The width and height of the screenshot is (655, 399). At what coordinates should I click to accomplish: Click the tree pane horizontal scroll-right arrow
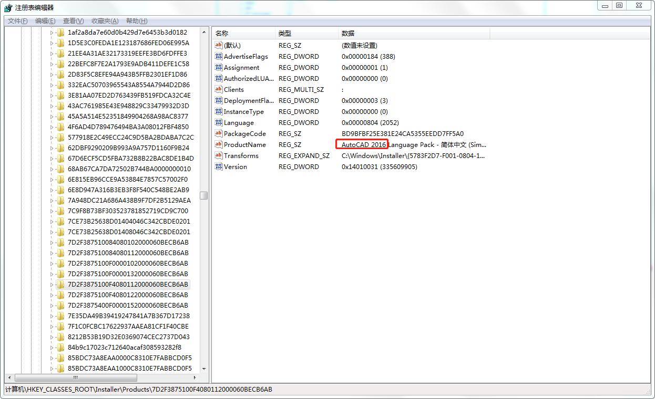(x=196, y=377)
